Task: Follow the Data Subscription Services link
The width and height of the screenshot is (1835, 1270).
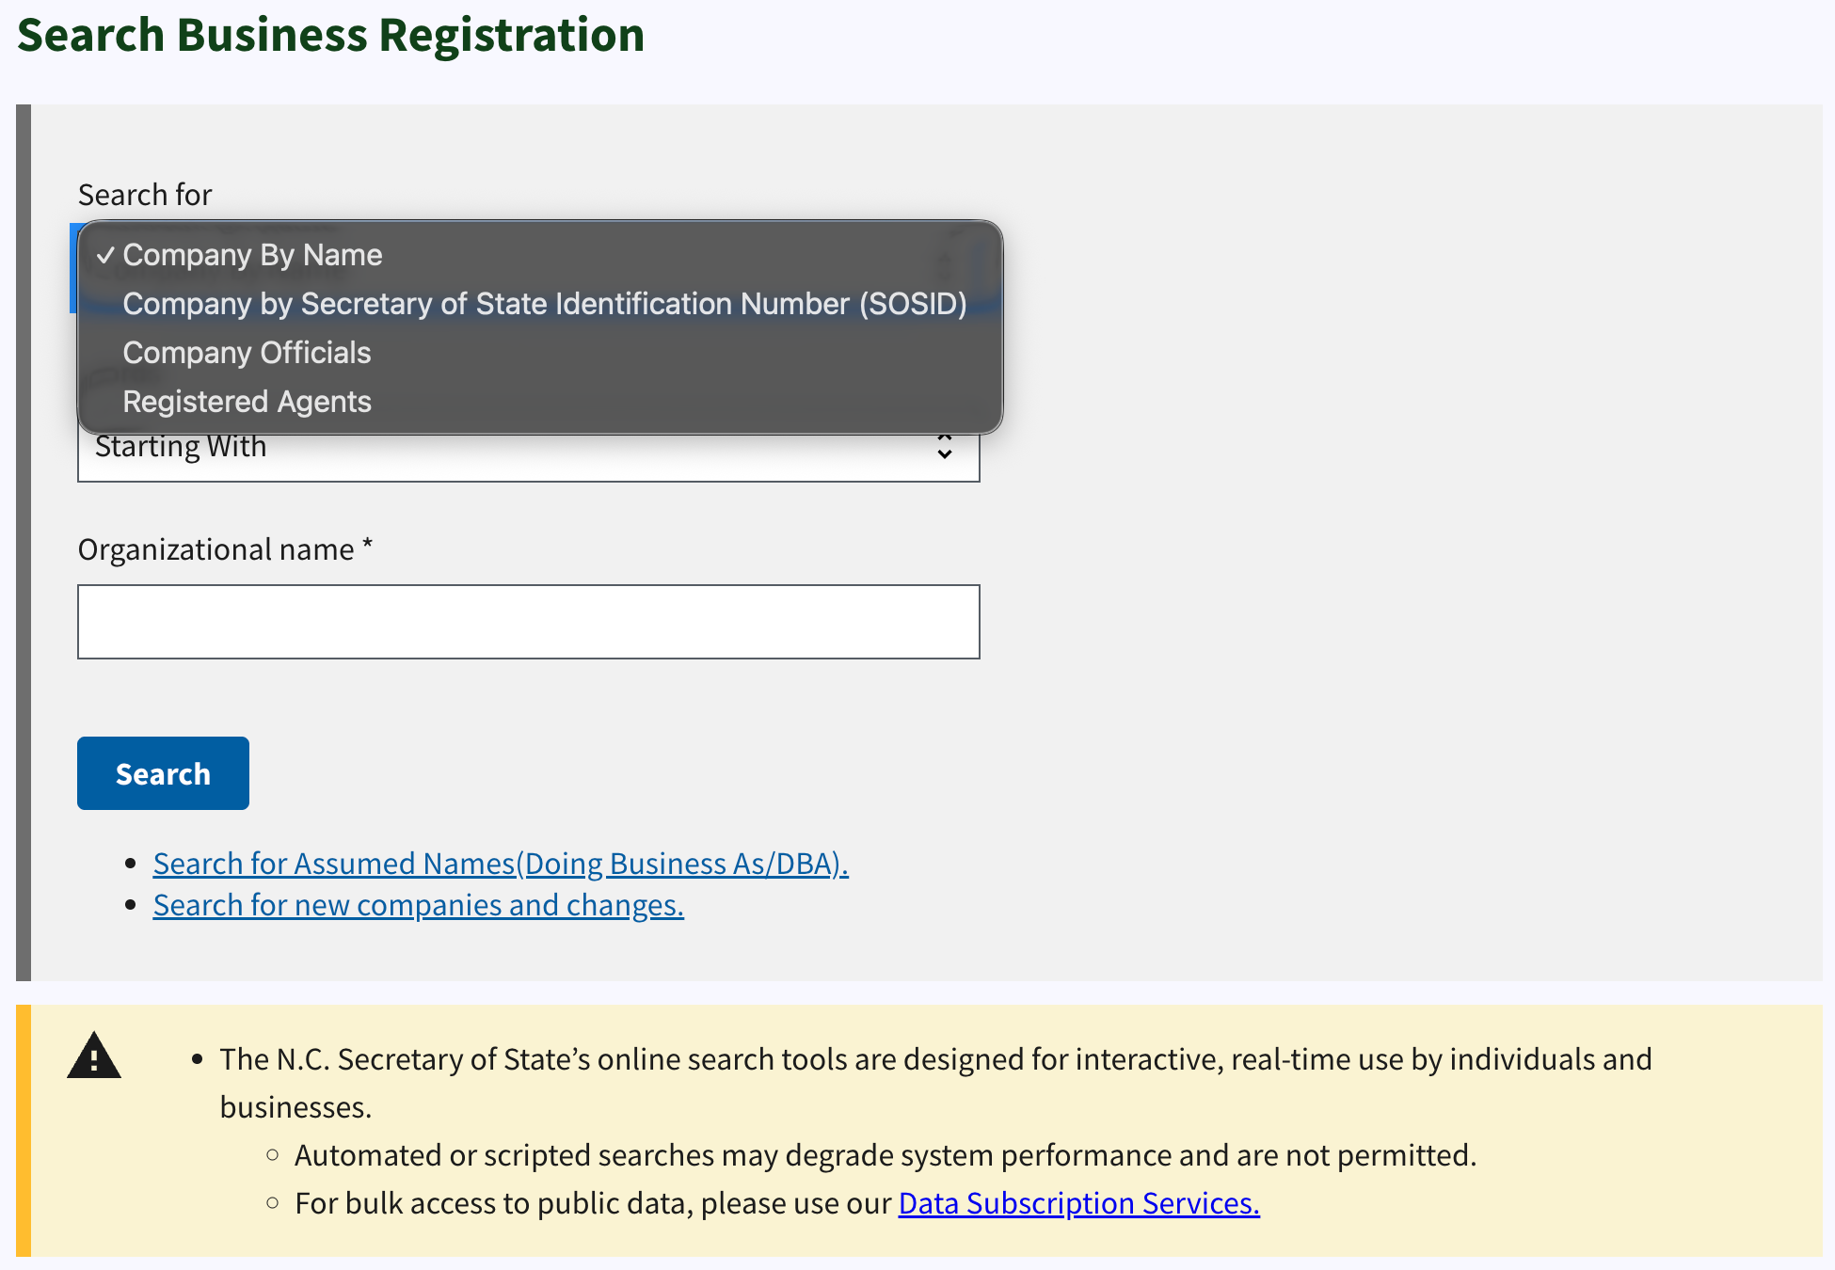Action: click(x=1079, y=1203)
